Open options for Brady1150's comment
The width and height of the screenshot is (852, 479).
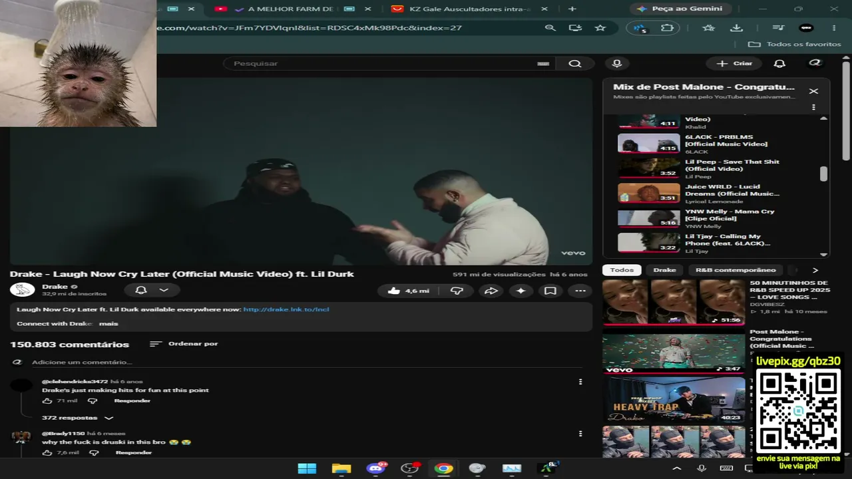coord(580,433)
